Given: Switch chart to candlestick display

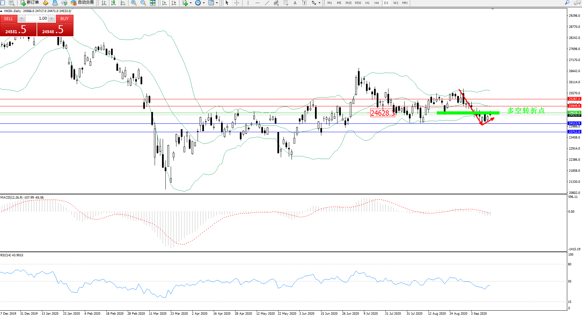Looking at the screenshot, I should coord(113,3).
